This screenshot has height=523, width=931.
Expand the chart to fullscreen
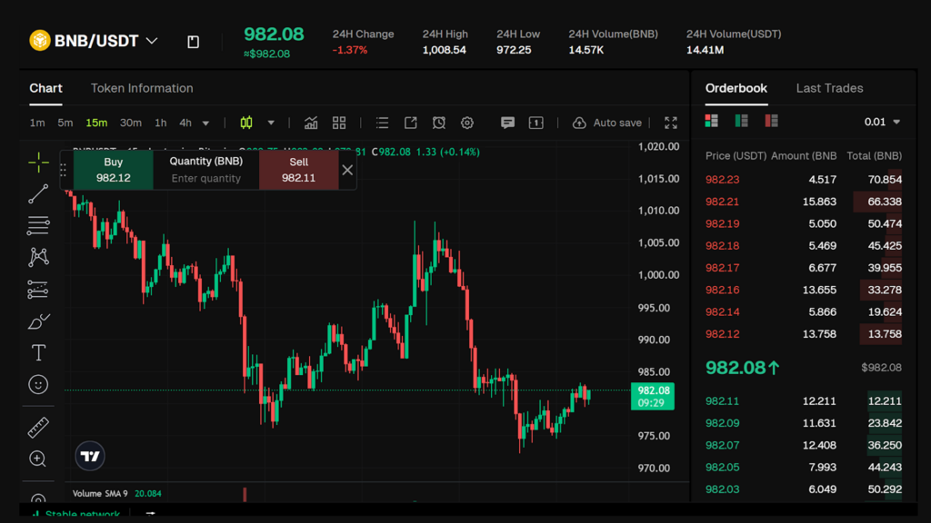point(670,122)
